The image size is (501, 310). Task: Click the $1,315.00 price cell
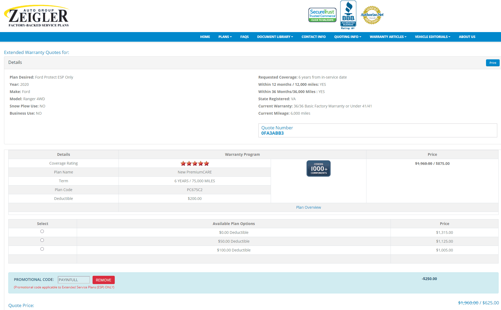pyautogui.click(x=444, y=232)
